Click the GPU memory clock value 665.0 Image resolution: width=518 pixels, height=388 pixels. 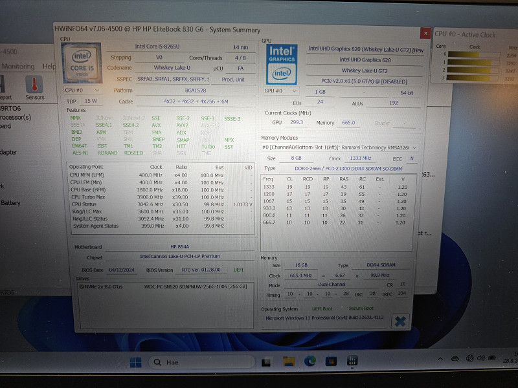pyautogui.click(x=348, y=123)
